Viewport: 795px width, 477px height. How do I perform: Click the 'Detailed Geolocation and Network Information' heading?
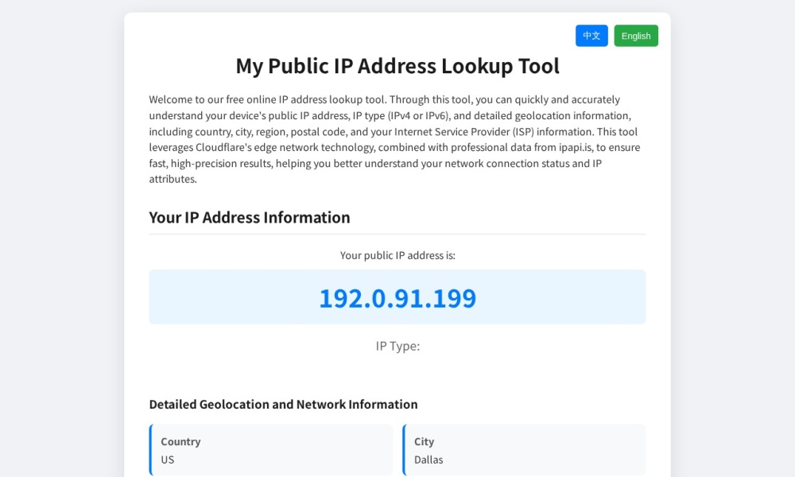[283, 405]
